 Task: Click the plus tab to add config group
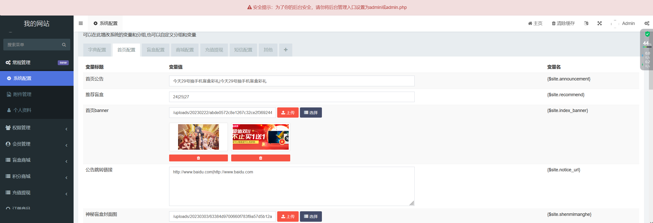(x=286, y=50)
